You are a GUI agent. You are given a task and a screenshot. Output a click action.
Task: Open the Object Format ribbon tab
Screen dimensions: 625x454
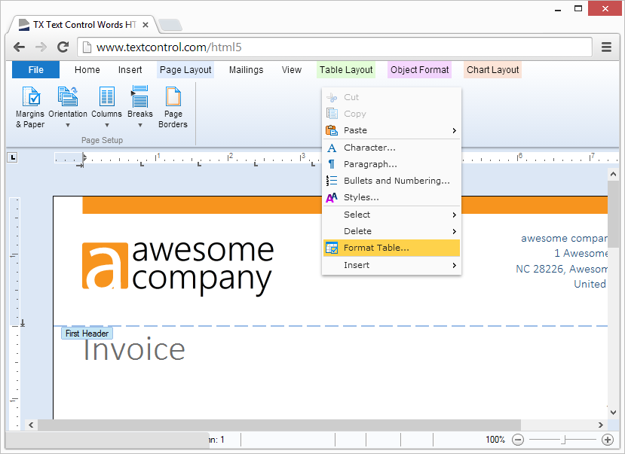419,70
